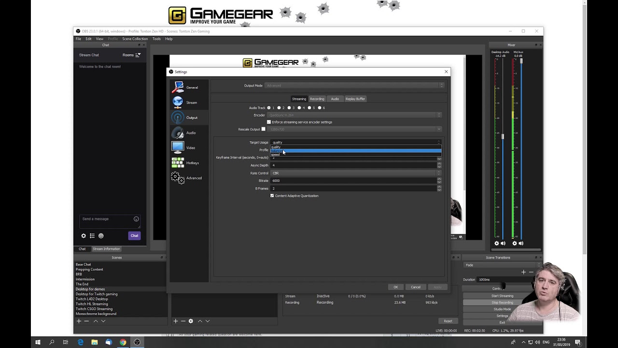Open the Hotkeys settings keyboard icon
This screenshot has width=618, height=348.
click(x=178, y=163)
